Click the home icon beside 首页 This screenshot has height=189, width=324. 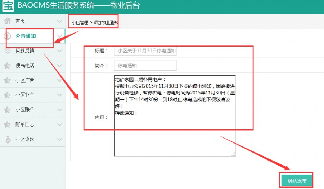(x=8, y=21)
